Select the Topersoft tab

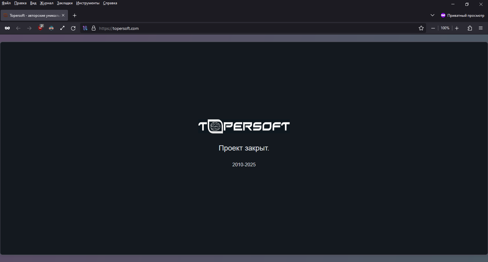pyautogui.click(x=34, y=15)
